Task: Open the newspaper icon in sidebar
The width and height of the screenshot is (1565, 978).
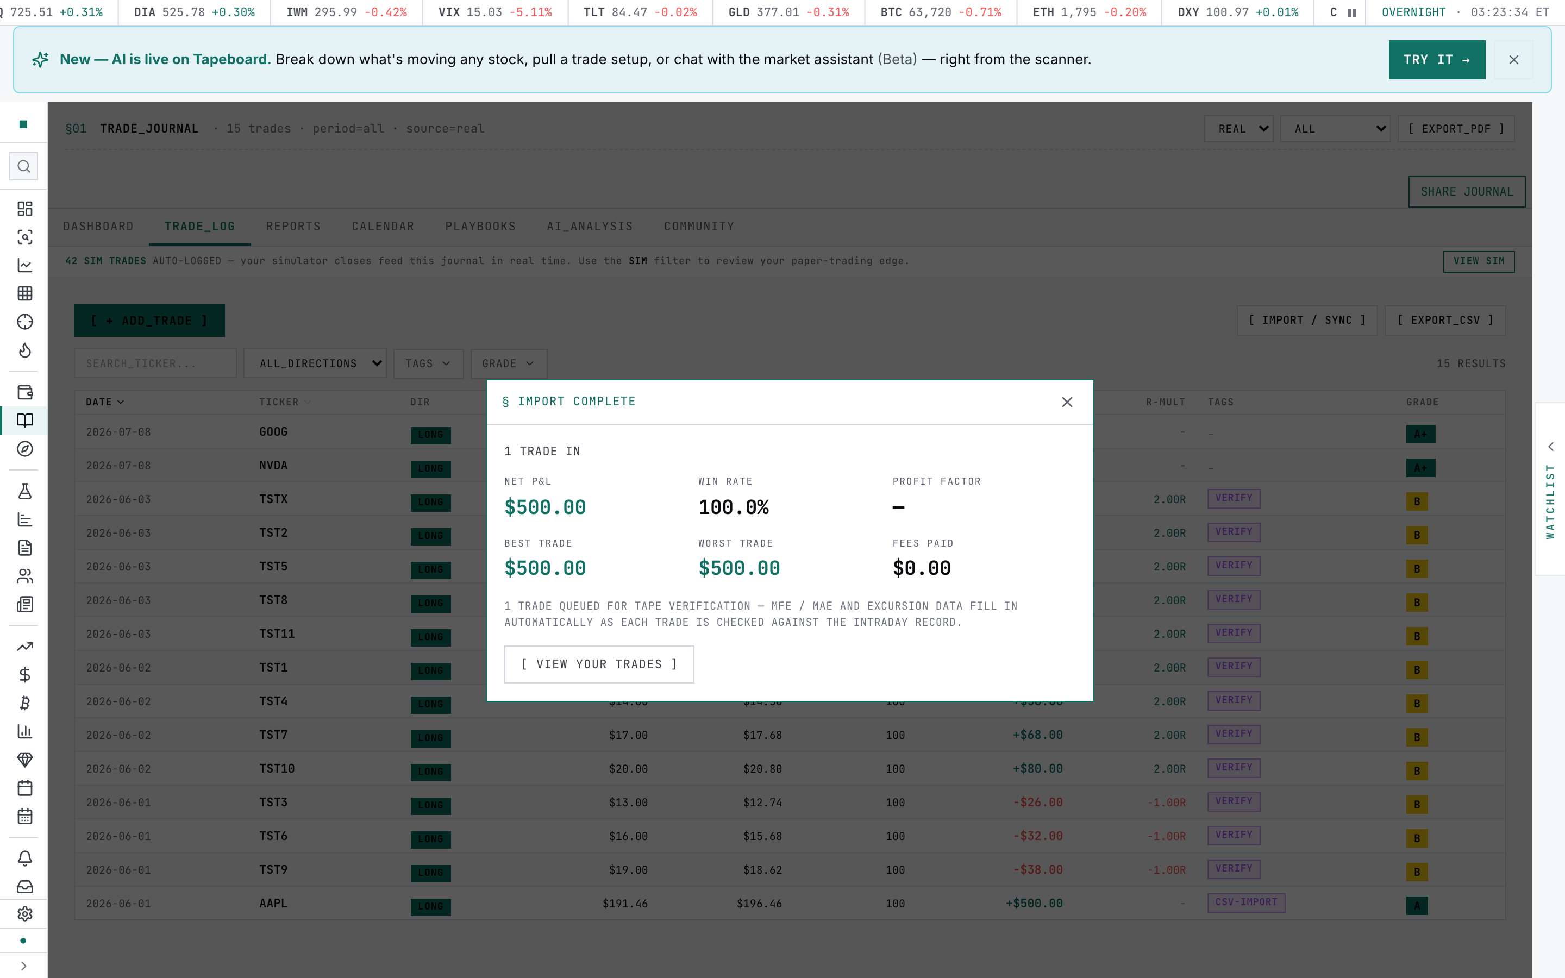Action: coord(24,604)
